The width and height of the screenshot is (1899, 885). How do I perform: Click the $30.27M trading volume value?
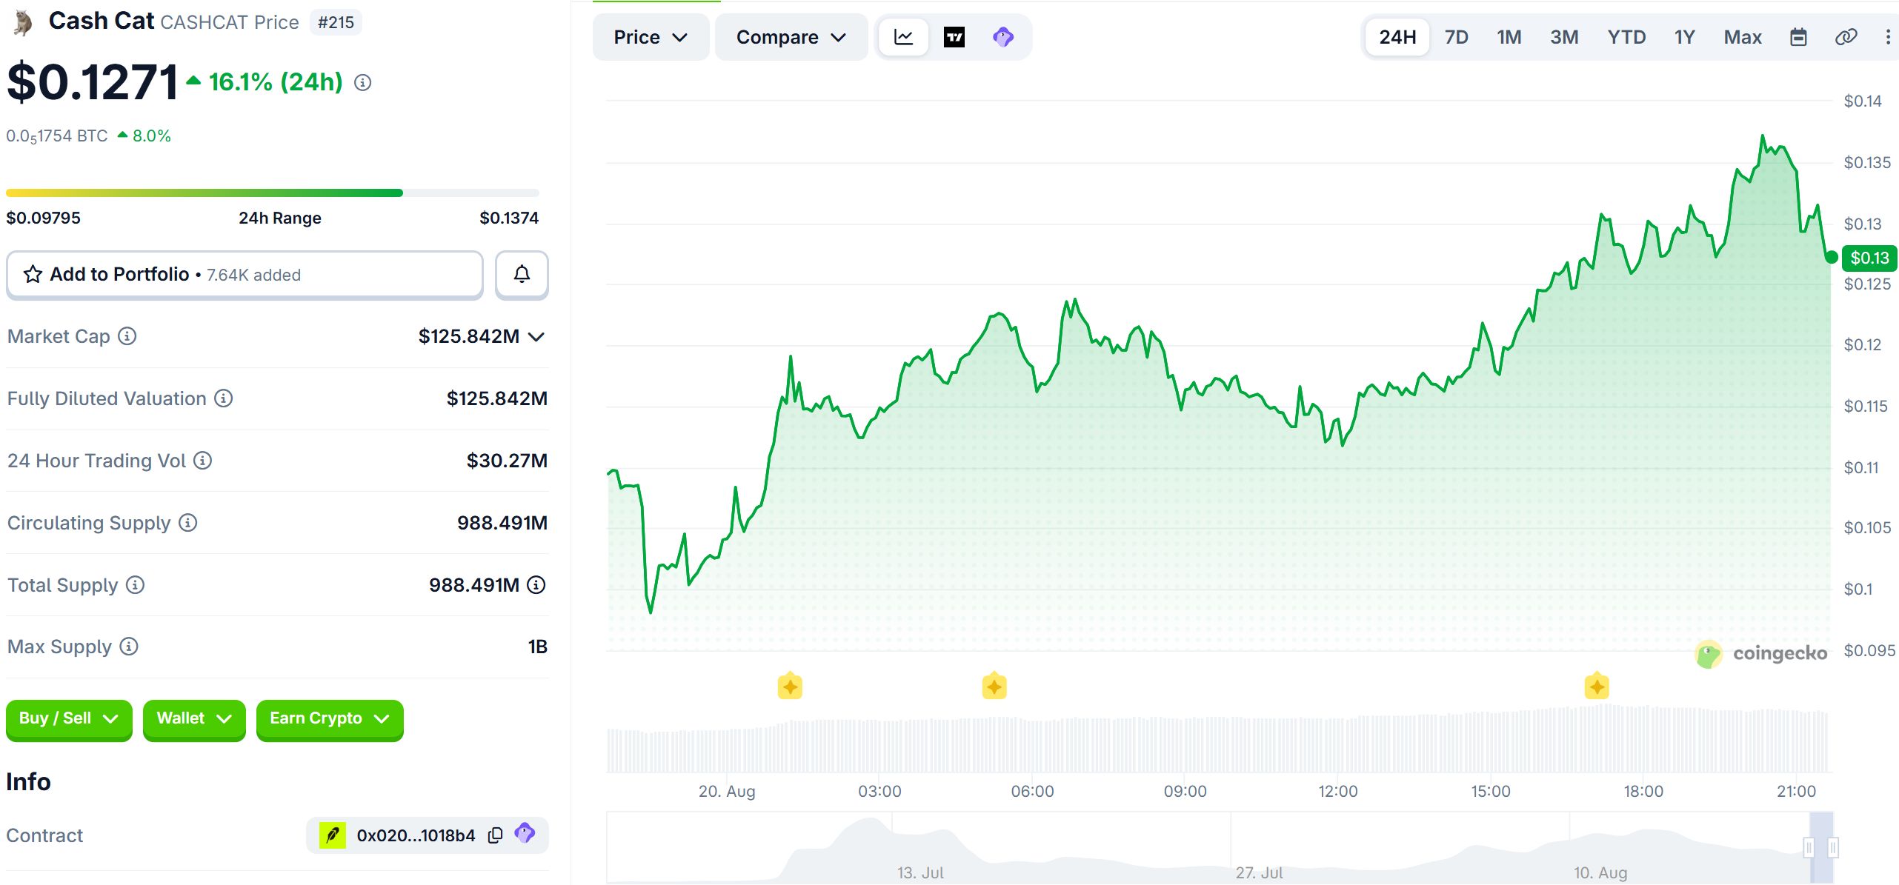point(507,461)
